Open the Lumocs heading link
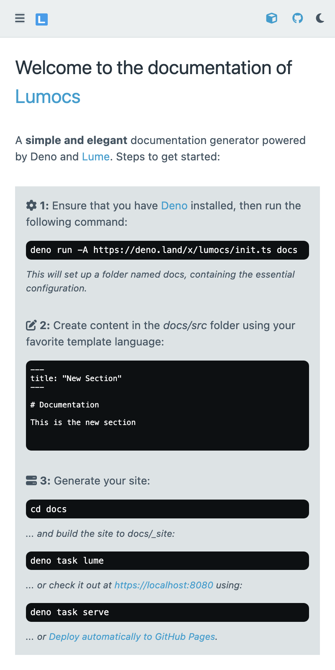The image size is (335, 670). (48, 97)
